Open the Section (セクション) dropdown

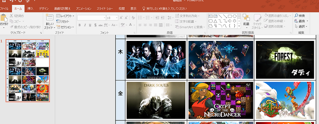click(x=65, y=27)
